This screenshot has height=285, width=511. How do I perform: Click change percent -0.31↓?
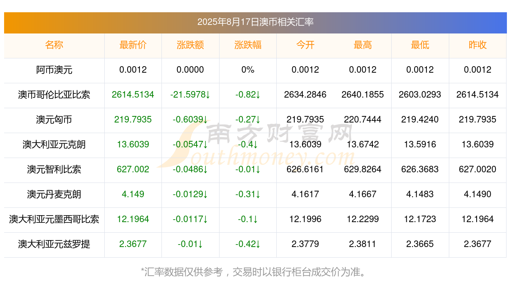[x=248, y=194]
